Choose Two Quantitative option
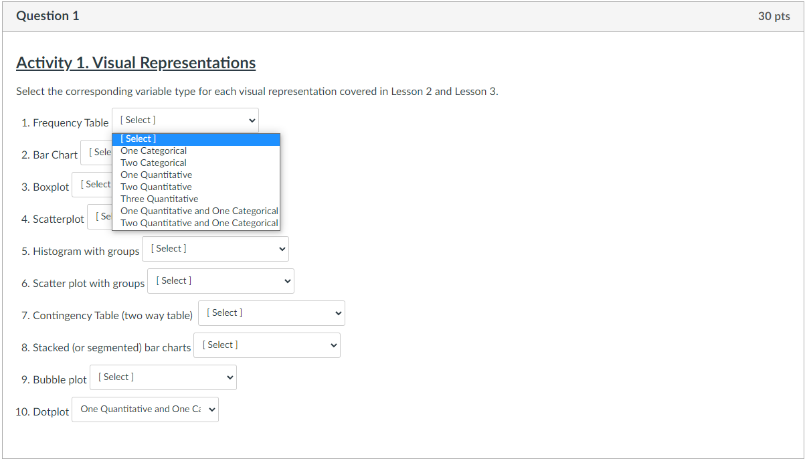The width and height of the screenshot is (807, 459). [196, 187]
